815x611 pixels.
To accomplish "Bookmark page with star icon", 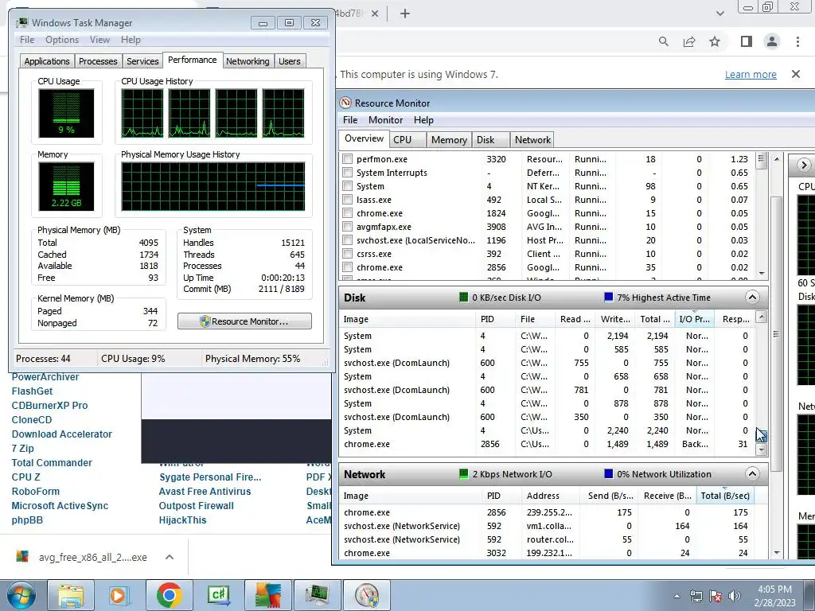I will (x=715, y=41).
